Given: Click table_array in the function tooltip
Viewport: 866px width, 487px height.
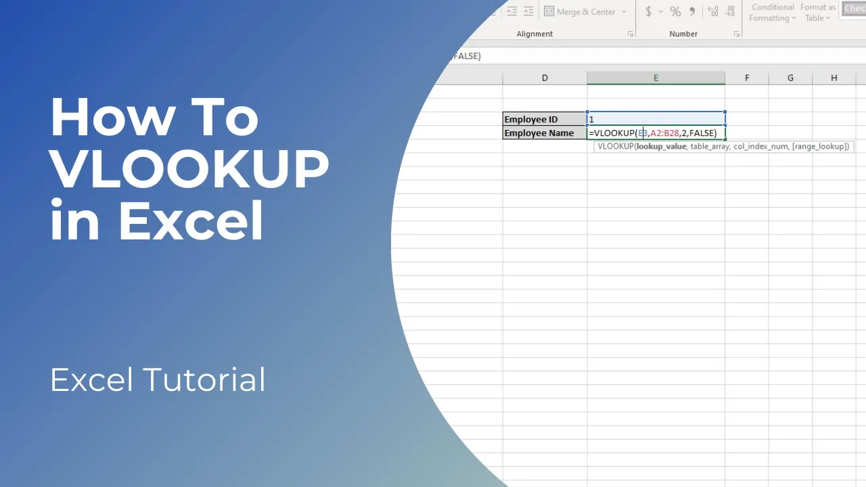Looking at the screenshot, I should pos(710,146).
